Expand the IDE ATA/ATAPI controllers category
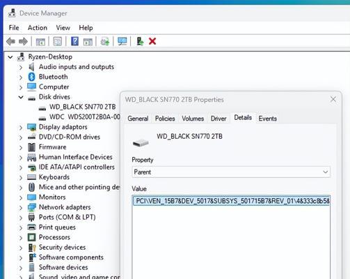Screen dimensions: 350x279 [21, 167]
